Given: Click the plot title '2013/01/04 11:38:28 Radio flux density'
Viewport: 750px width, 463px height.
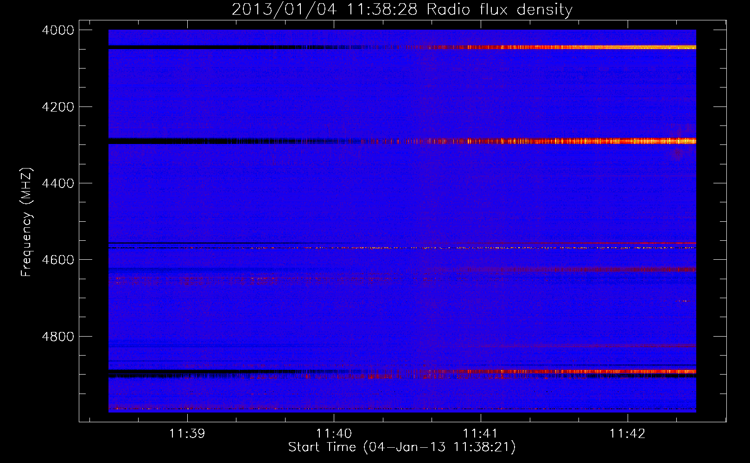Looking at the screenshot, I should click(402, 9).
